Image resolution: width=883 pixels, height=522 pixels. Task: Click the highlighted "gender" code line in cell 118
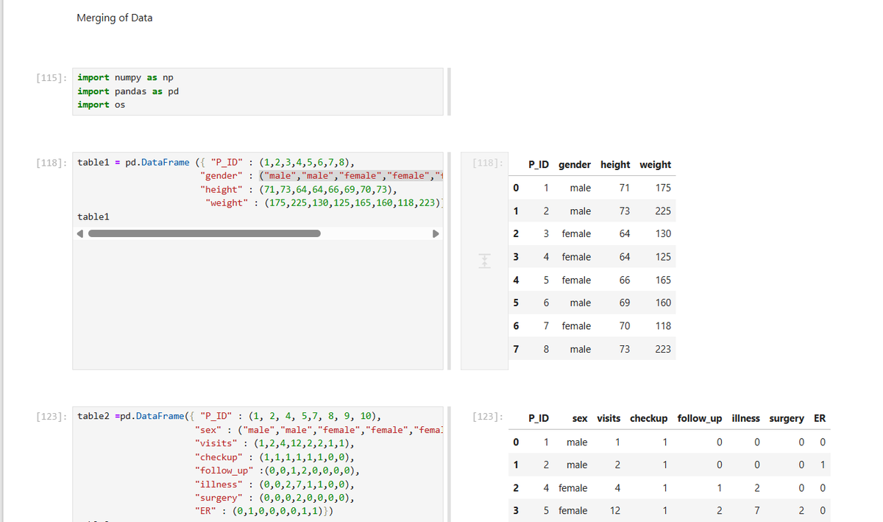click(321, 175)
